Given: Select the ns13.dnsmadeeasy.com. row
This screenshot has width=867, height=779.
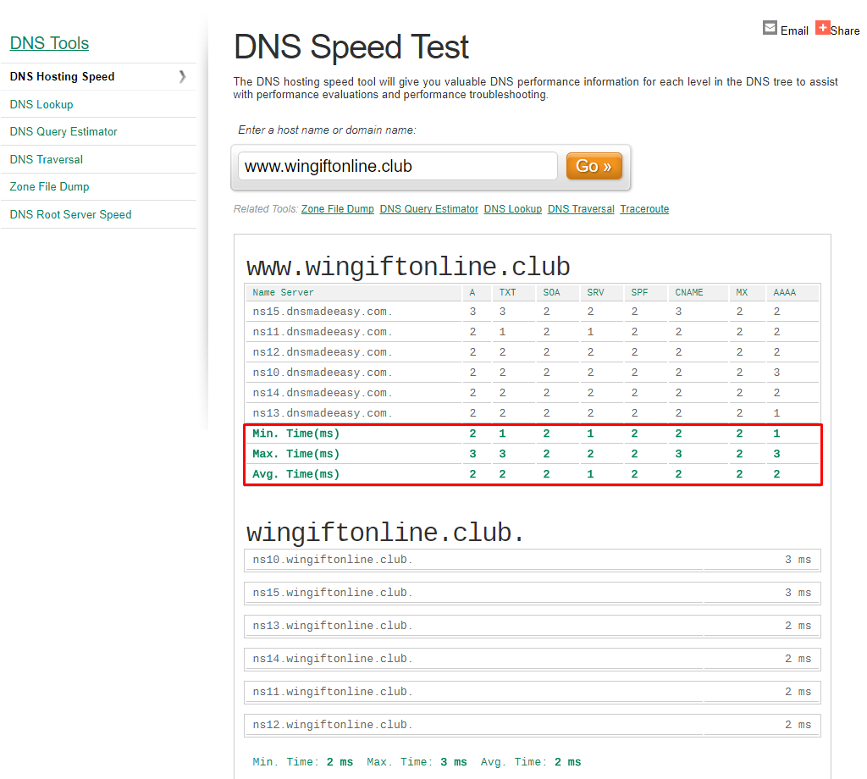Looking at the screenshot, I should [x=532, y=413].
